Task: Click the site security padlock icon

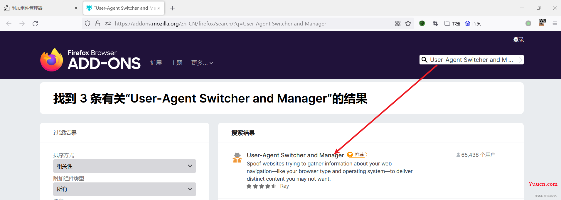Action: click(x=98, y=24)
